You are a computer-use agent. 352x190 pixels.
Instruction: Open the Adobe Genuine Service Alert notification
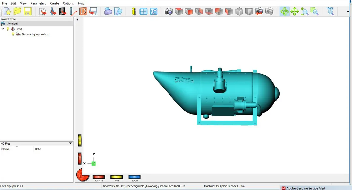click(x=316, y=188)
